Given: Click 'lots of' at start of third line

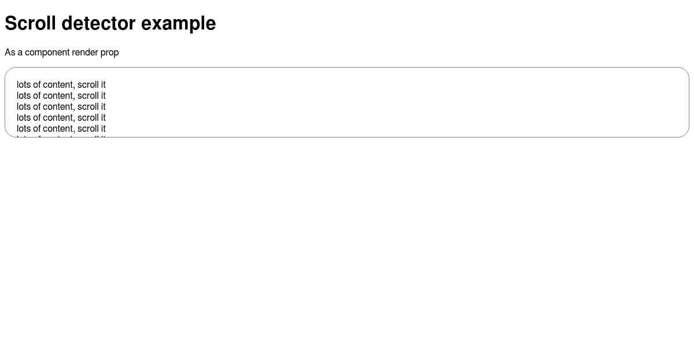Looking at the screenshot, I should [x=28, y=107].
